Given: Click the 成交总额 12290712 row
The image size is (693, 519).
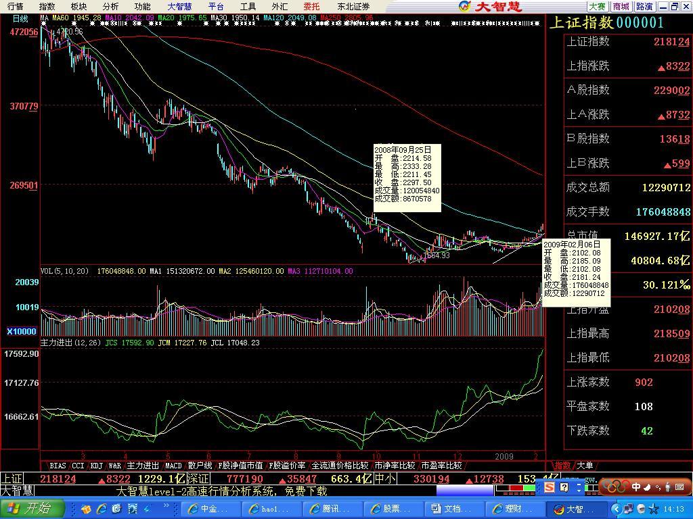Looking at the screenshot, I should pyautogui.click(x=627, y=188).
